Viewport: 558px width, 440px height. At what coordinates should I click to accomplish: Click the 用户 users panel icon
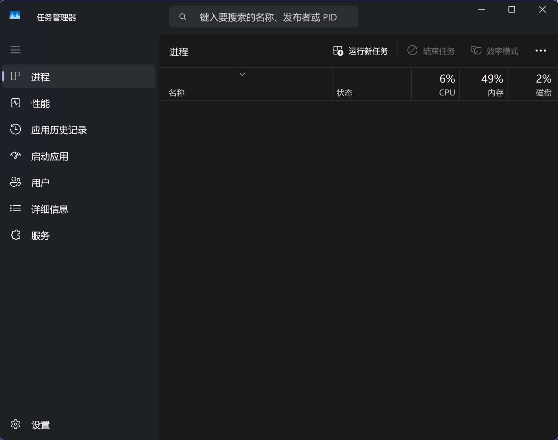coord(15,182)
